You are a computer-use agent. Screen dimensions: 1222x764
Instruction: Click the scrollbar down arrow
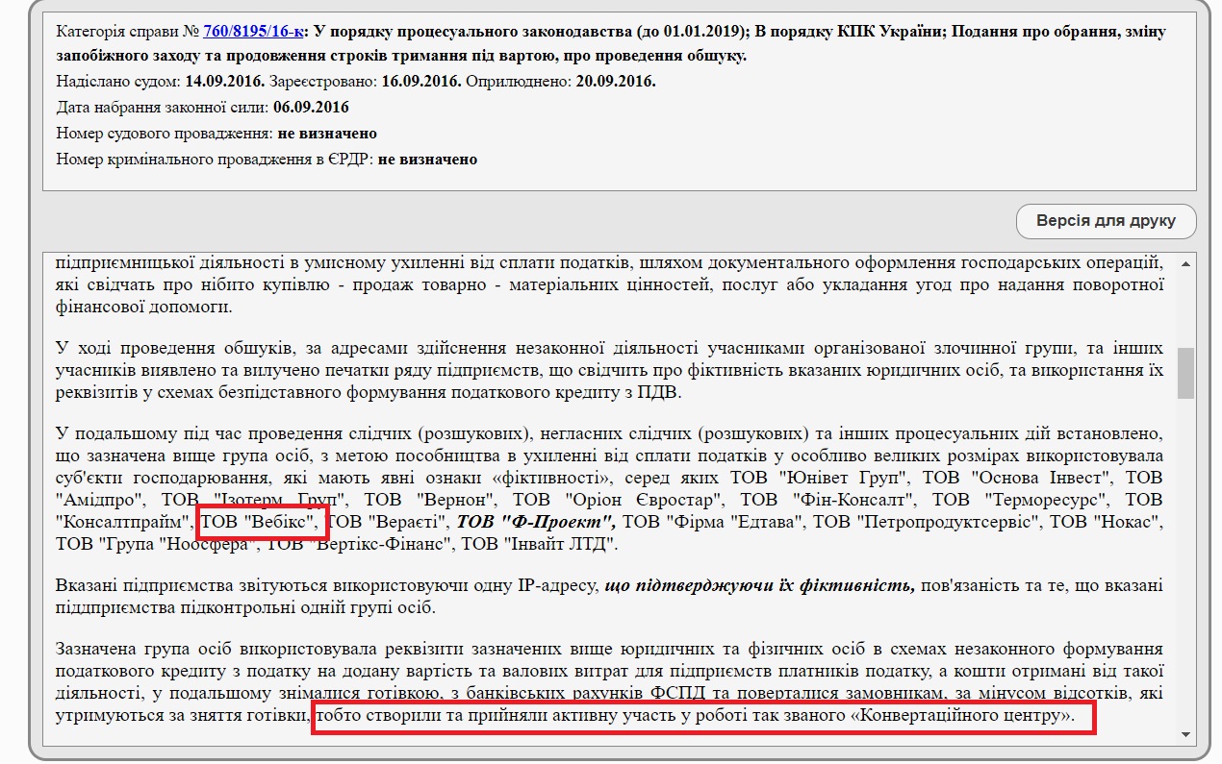(1185, 734)
